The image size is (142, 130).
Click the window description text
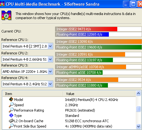pos(75,16)
